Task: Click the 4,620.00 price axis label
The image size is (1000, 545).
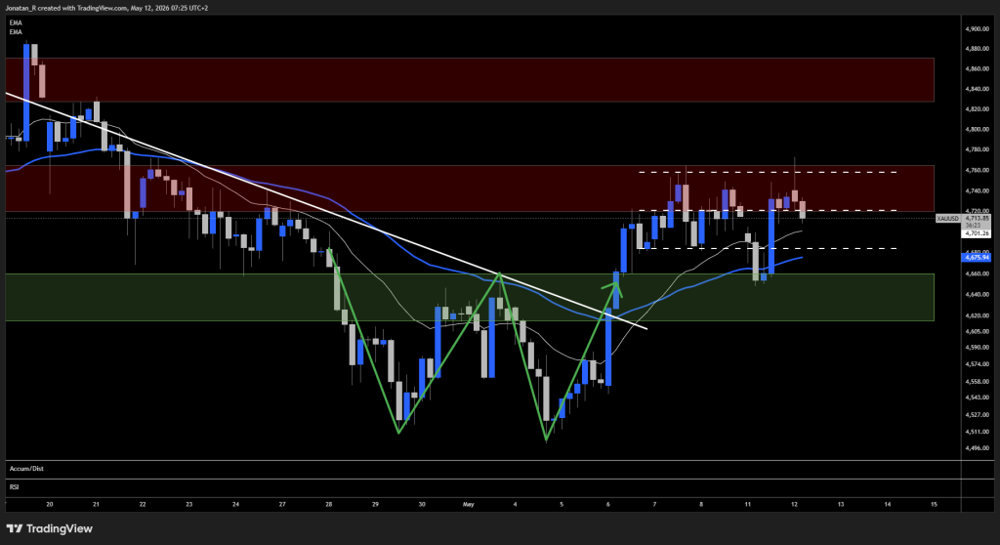Action: 977,315
